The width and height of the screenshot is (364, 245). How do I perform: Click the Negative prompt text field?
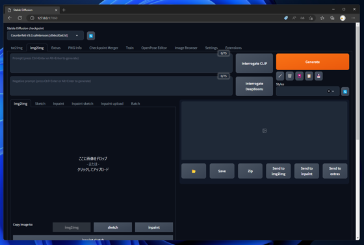coord(121,86)
